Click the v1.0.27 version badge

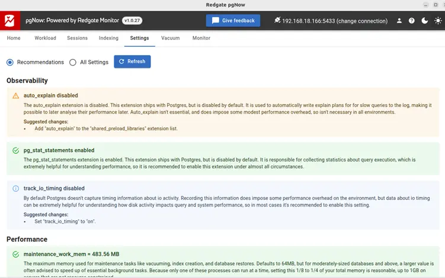[132, 21]
